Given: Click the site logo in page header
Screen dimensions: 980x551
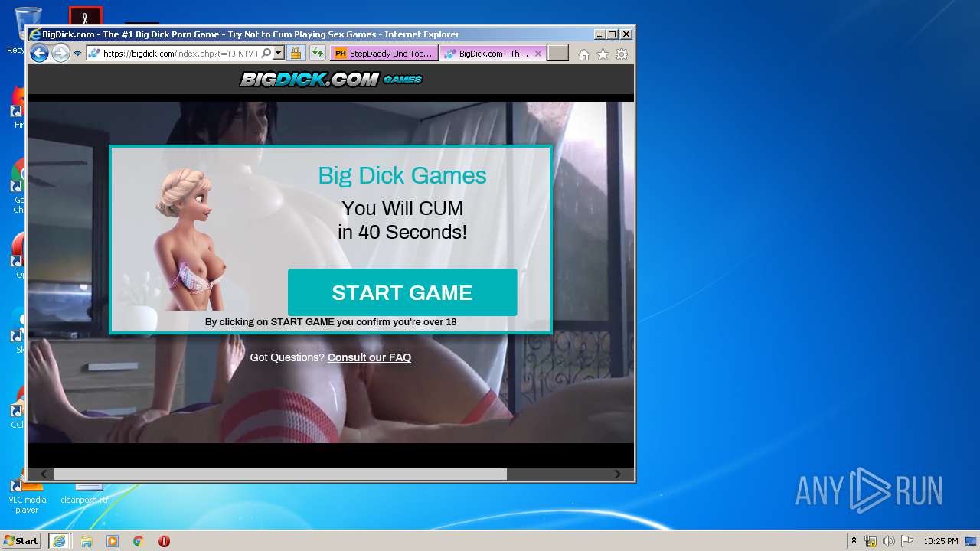Looking at the screenshot, I should pyautogui.click(x=331, y=79).
